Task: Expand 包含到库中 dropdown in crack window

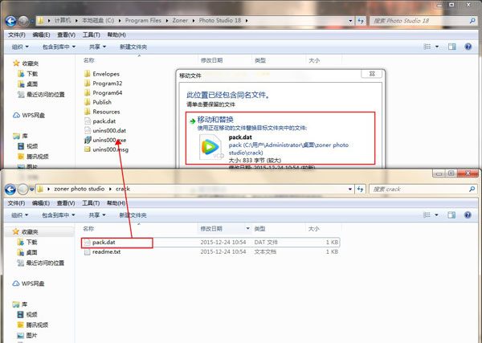Action: pos(59,214)
